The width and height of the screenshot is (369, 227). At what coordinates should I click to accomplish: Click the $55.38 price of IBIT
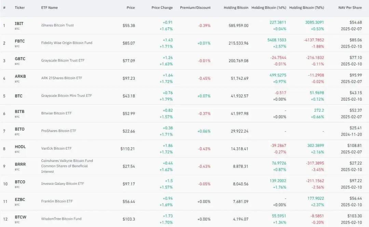(129, 25)
